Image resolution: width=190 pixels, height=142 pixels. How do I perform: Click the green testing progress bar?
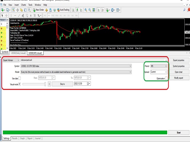(x=85, y=133)
